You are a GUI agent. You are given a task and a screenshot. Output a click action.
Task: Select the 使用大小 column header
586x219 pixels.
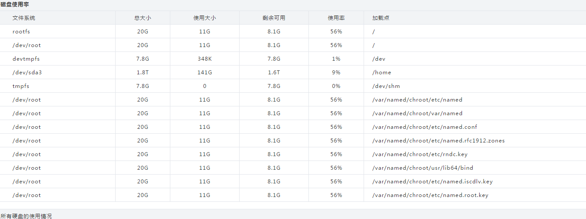click(204, 18)
